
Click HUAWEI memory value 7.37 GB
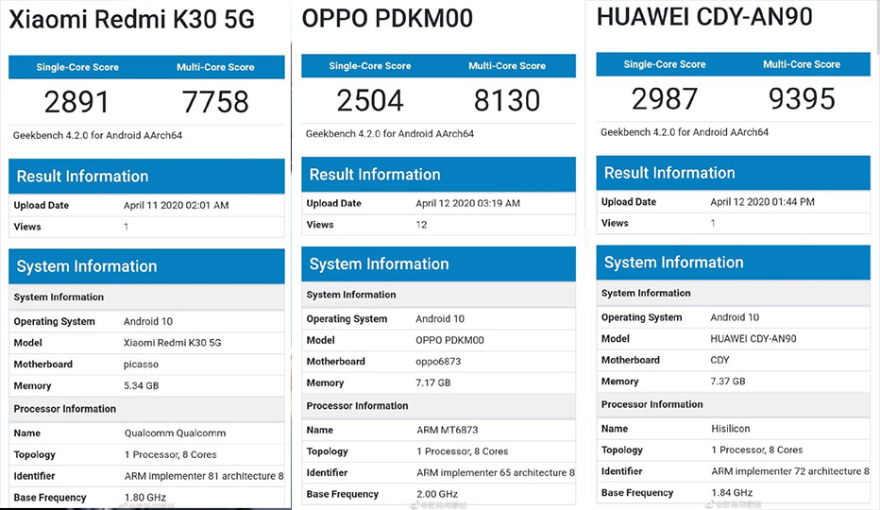(728, 382)
